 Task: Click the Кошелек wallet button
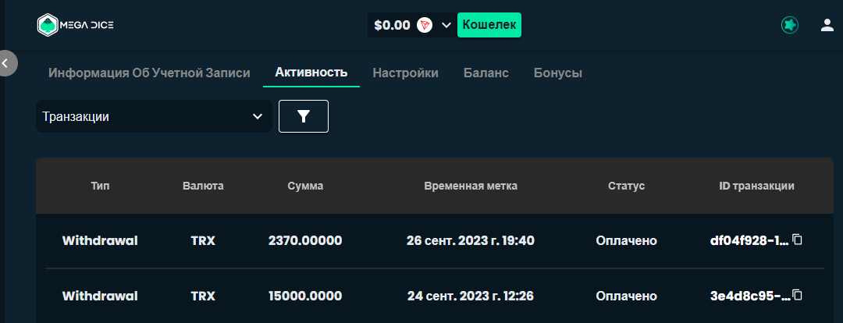[x=489, y=25]
